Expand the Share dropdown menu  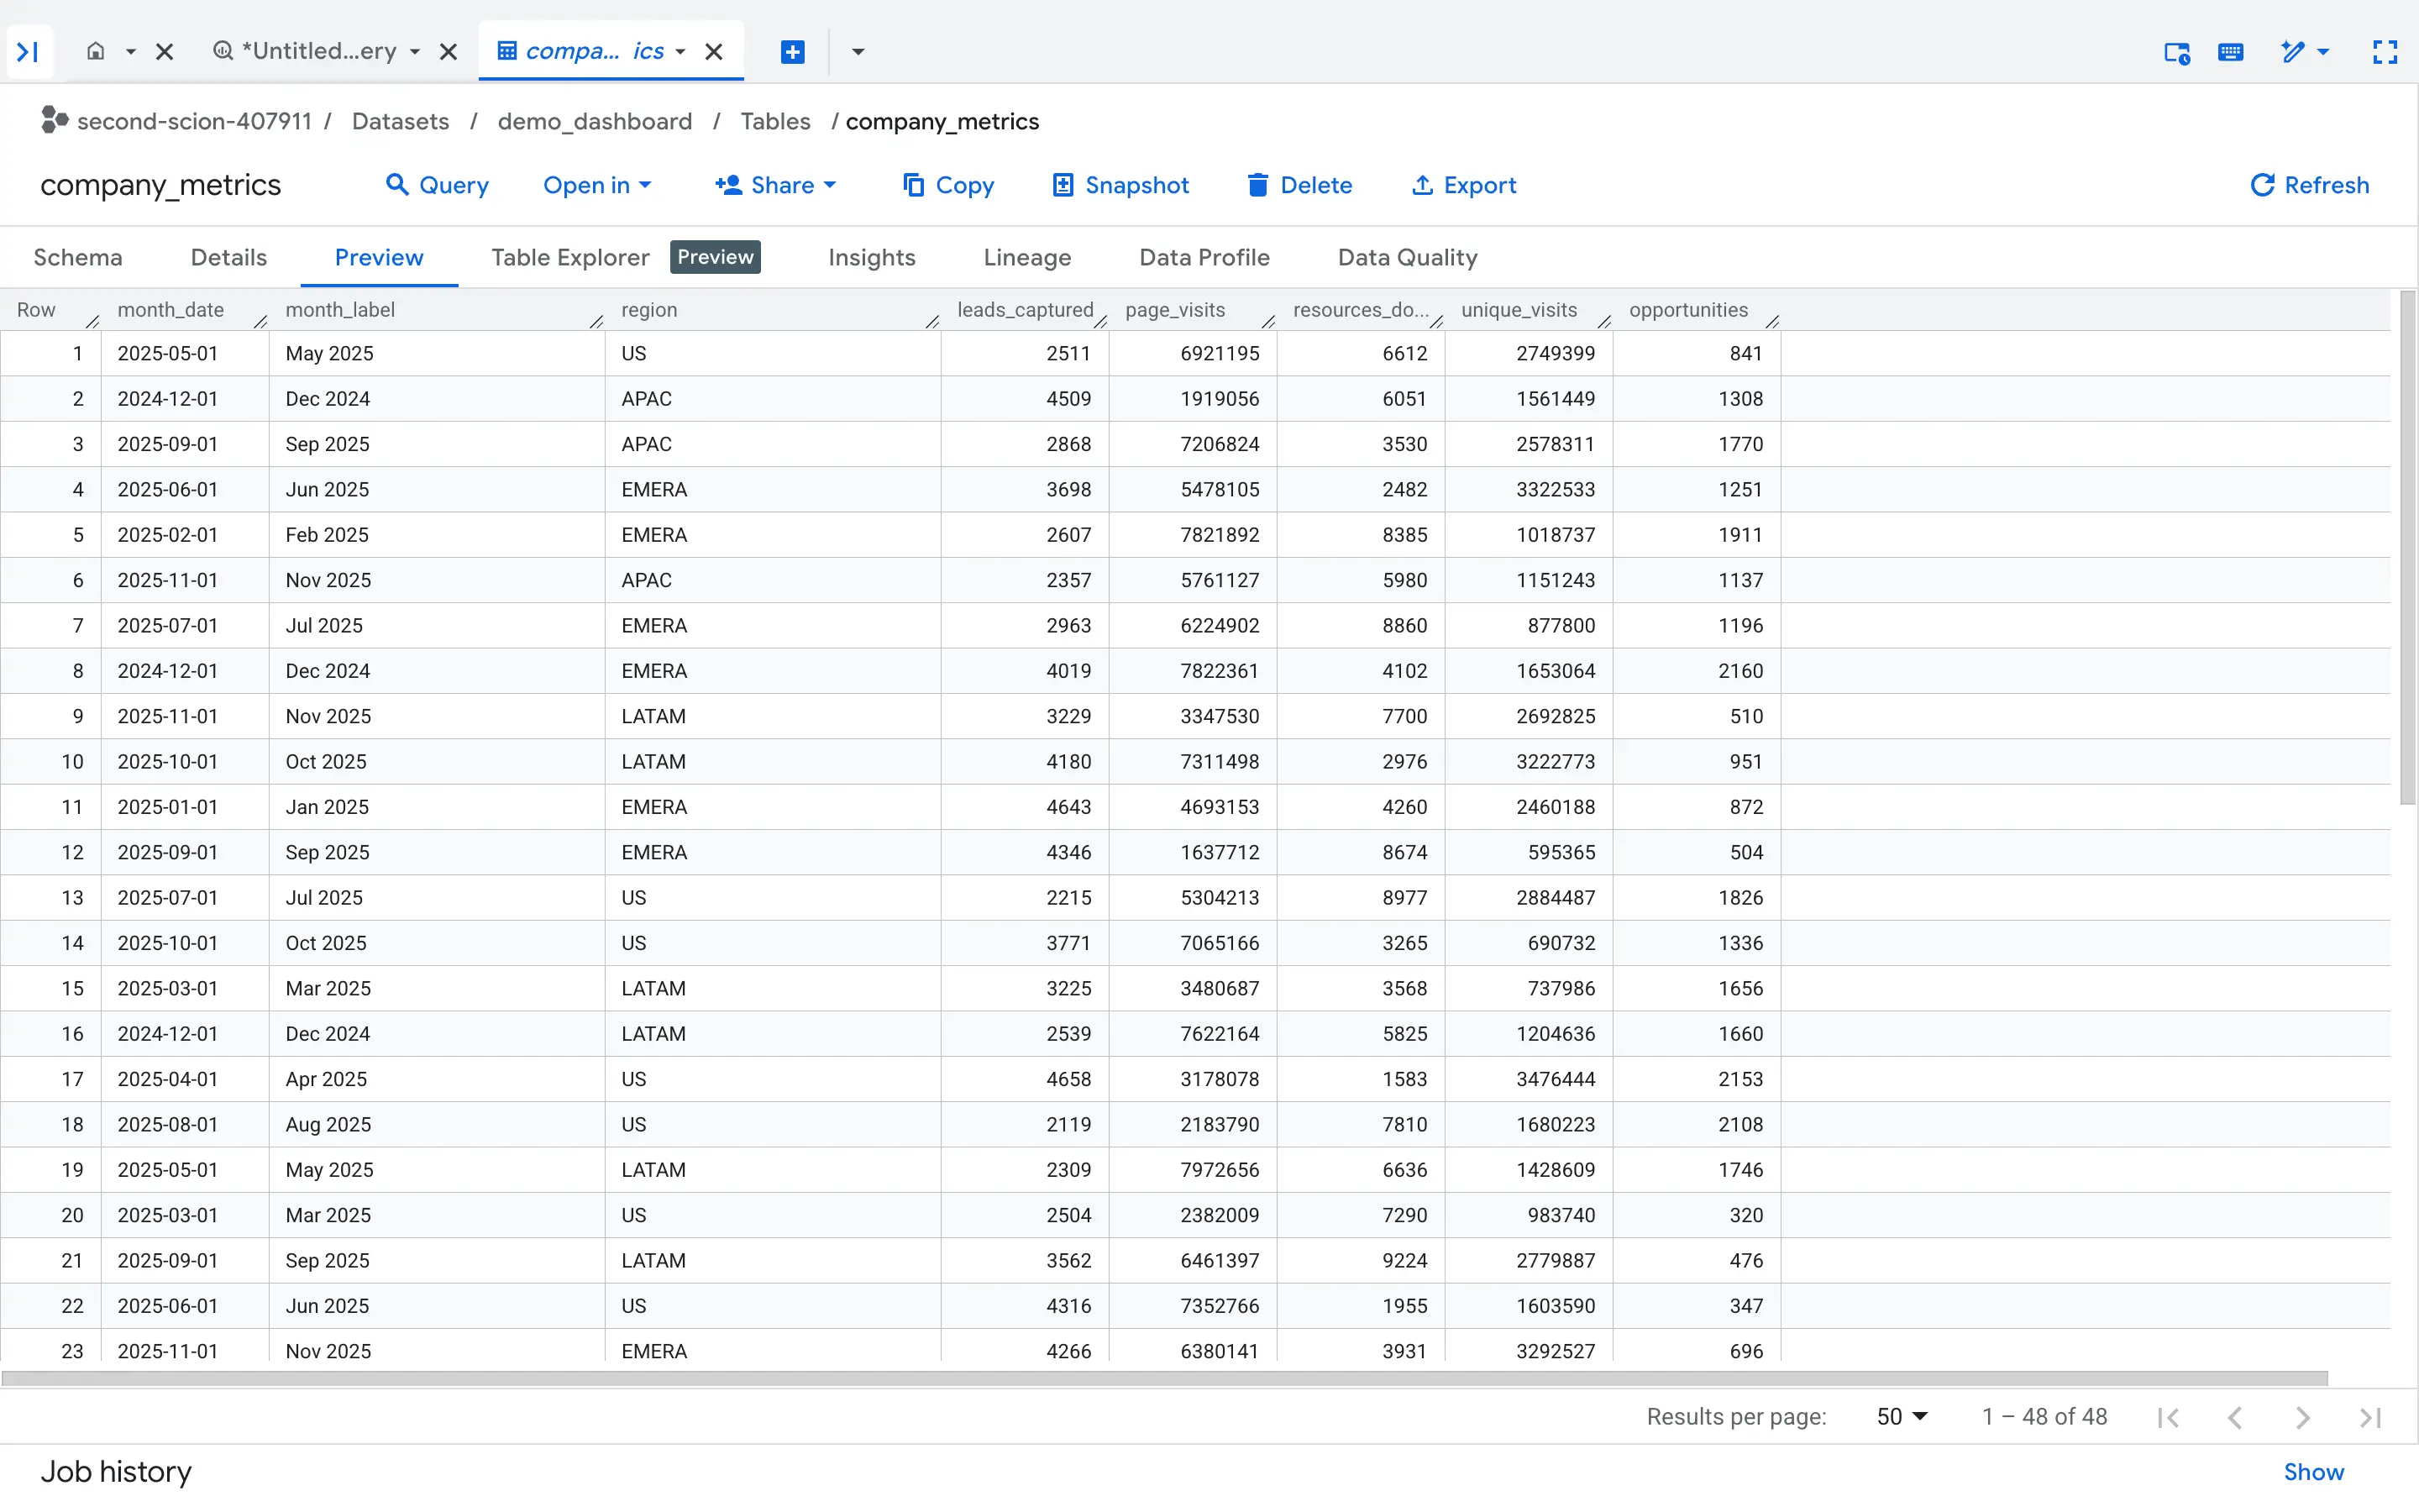tap(774, 185)
